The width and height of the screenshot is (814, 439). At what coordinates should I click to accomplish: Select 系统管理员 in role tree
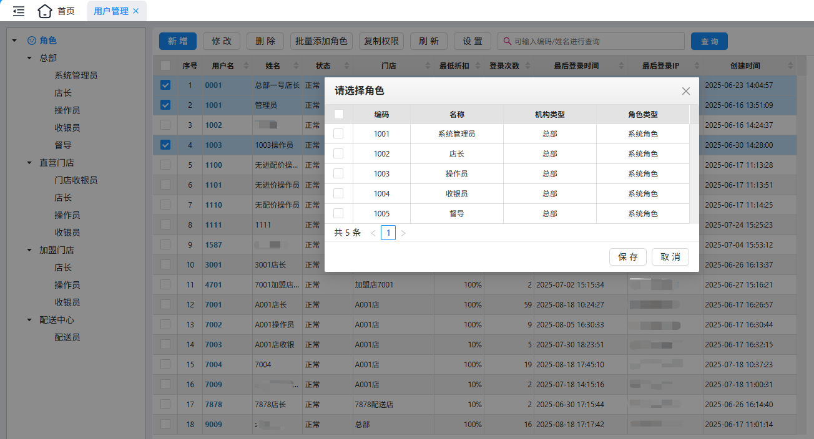point(76,75)
